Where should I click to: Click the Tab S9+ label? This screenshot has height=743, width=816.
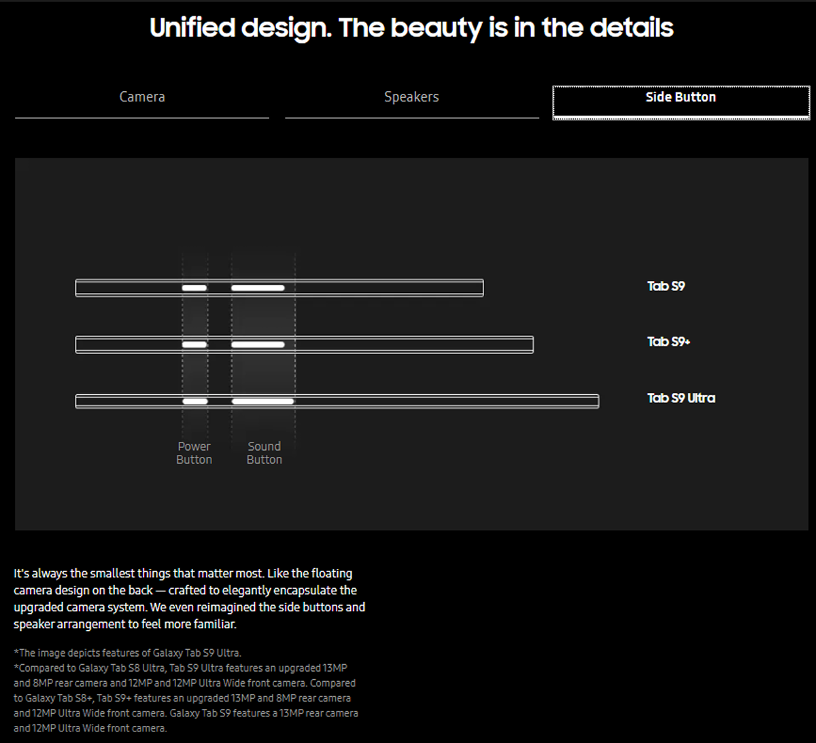(668, 342)
